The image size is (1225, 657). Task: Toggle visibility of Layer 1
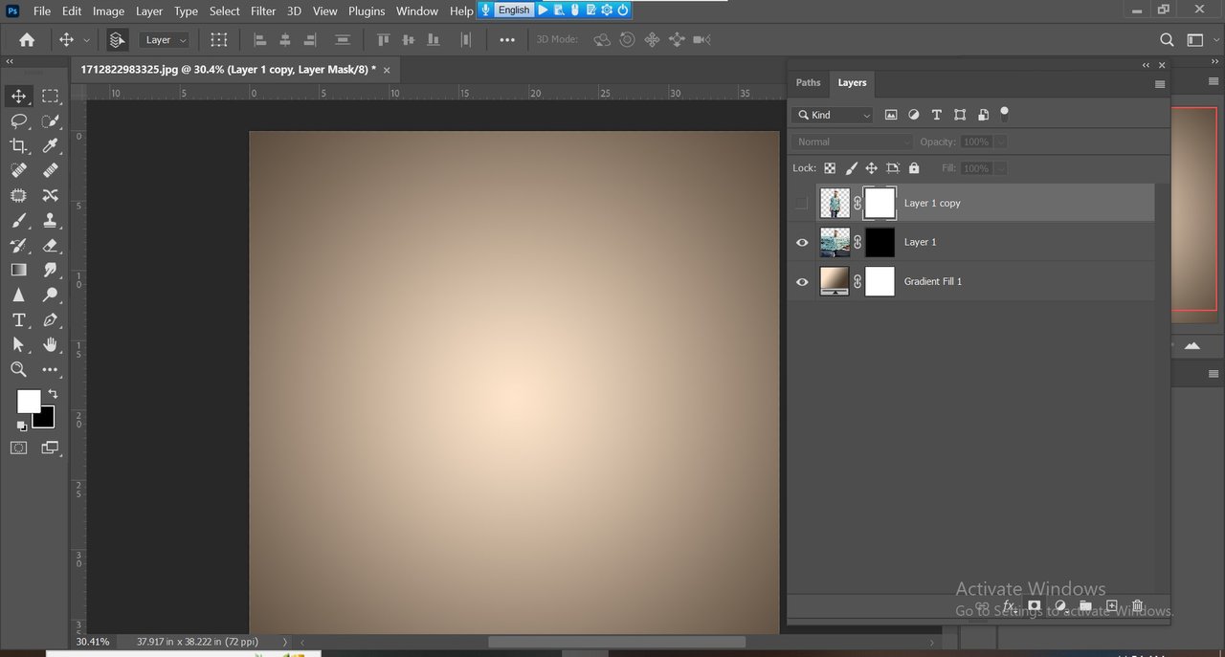[x=802, y=243]
